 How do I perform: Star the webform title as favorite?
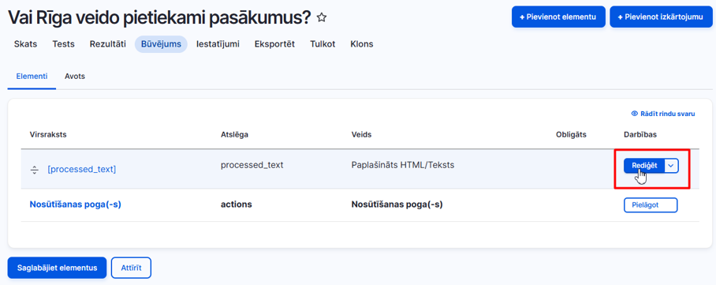point(322,18)
